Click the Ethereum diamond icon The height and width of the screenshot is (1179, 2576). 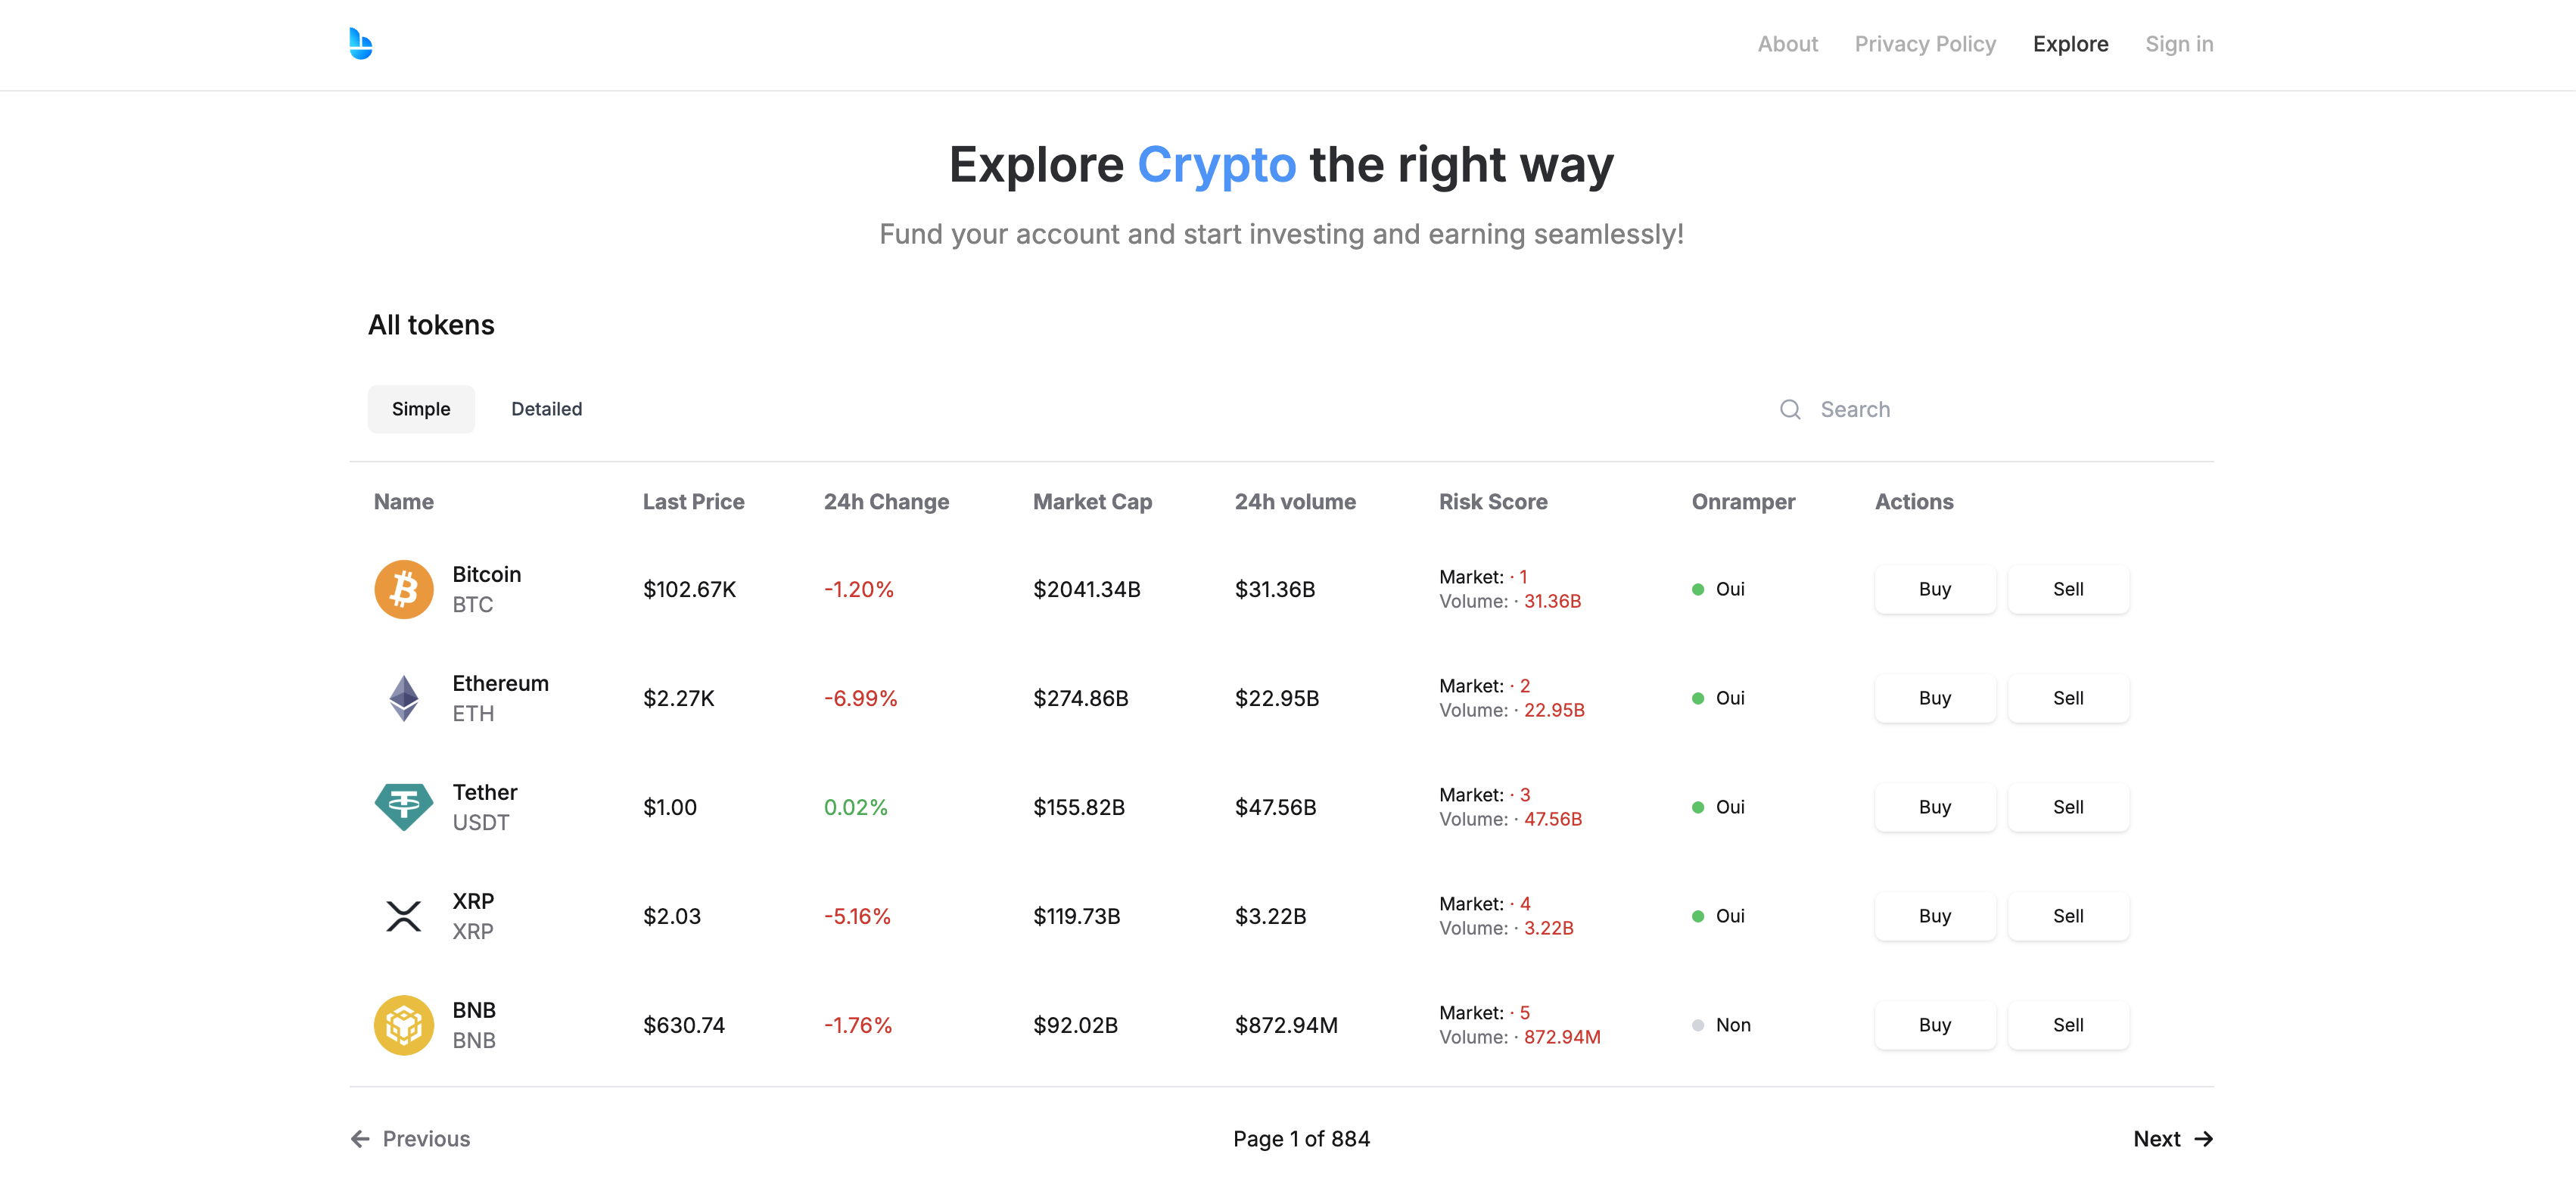(x=403, y=698)
